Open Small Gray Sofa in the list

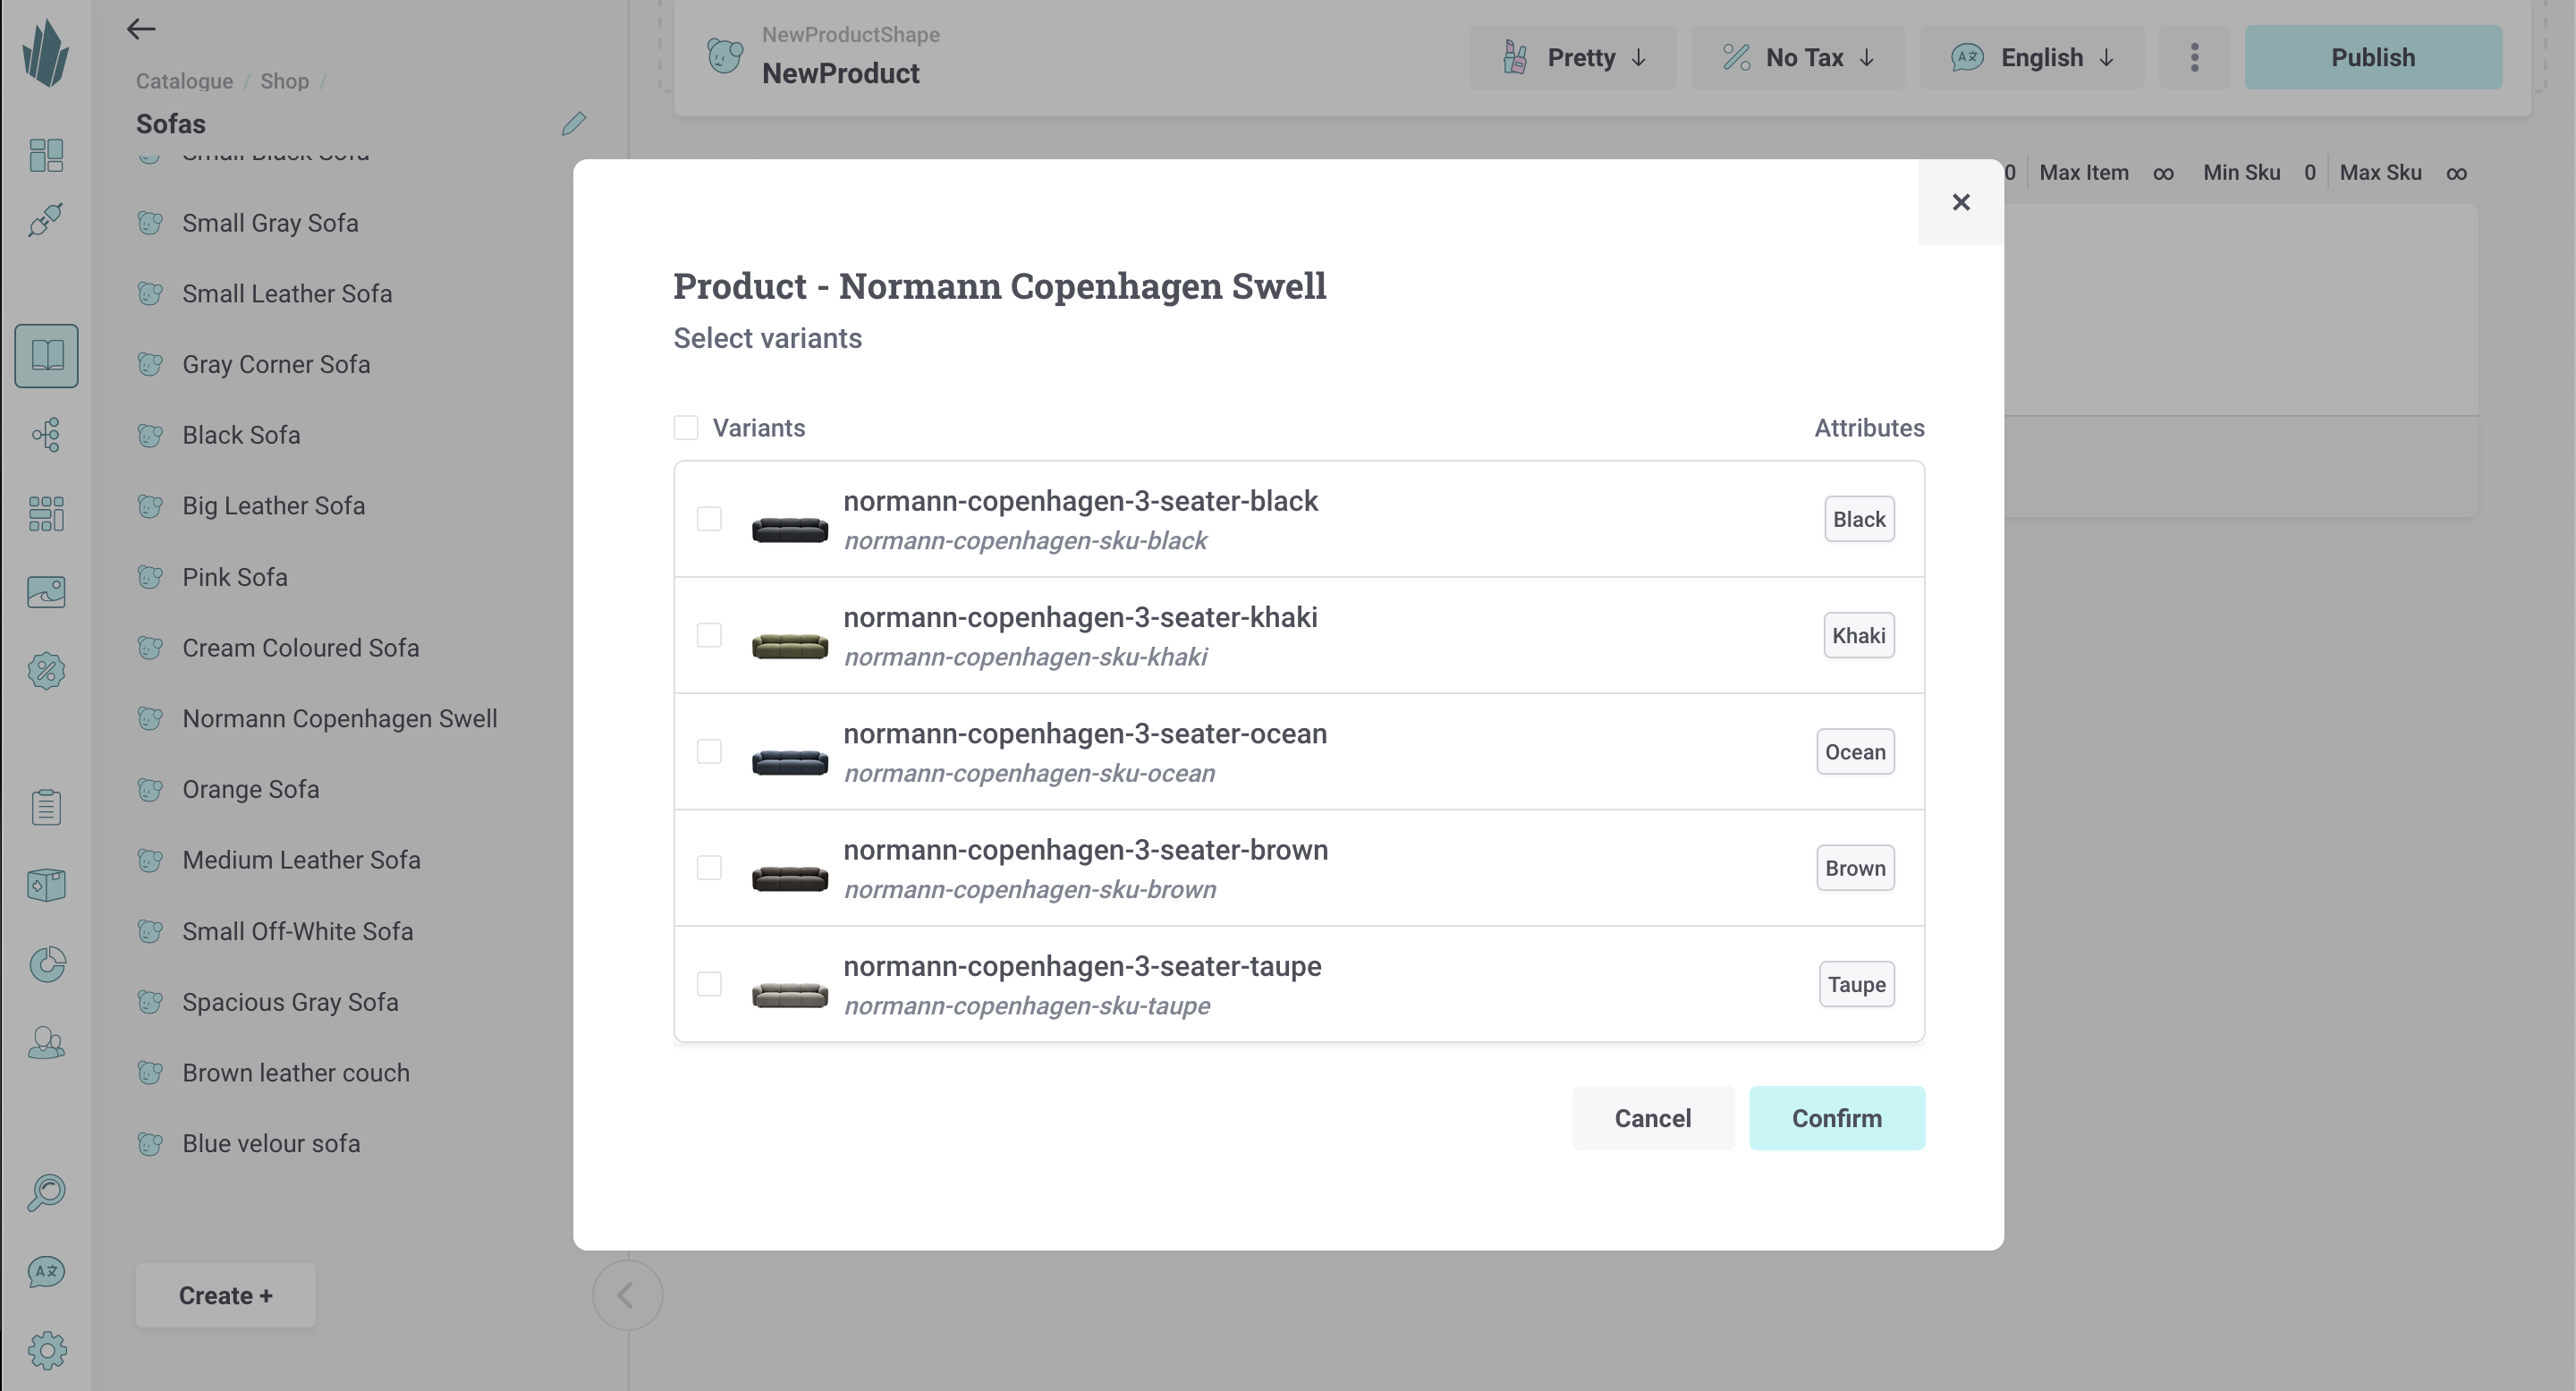270,223
